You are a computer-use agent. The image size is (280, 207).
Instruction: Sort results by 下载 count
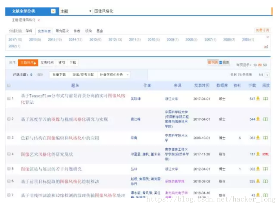(73, 63)
